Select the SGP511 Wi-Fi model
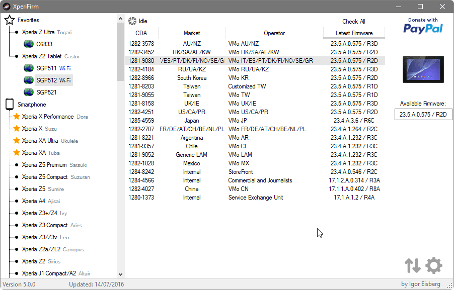This screenshot has width=454, height=290. point(53,68)
